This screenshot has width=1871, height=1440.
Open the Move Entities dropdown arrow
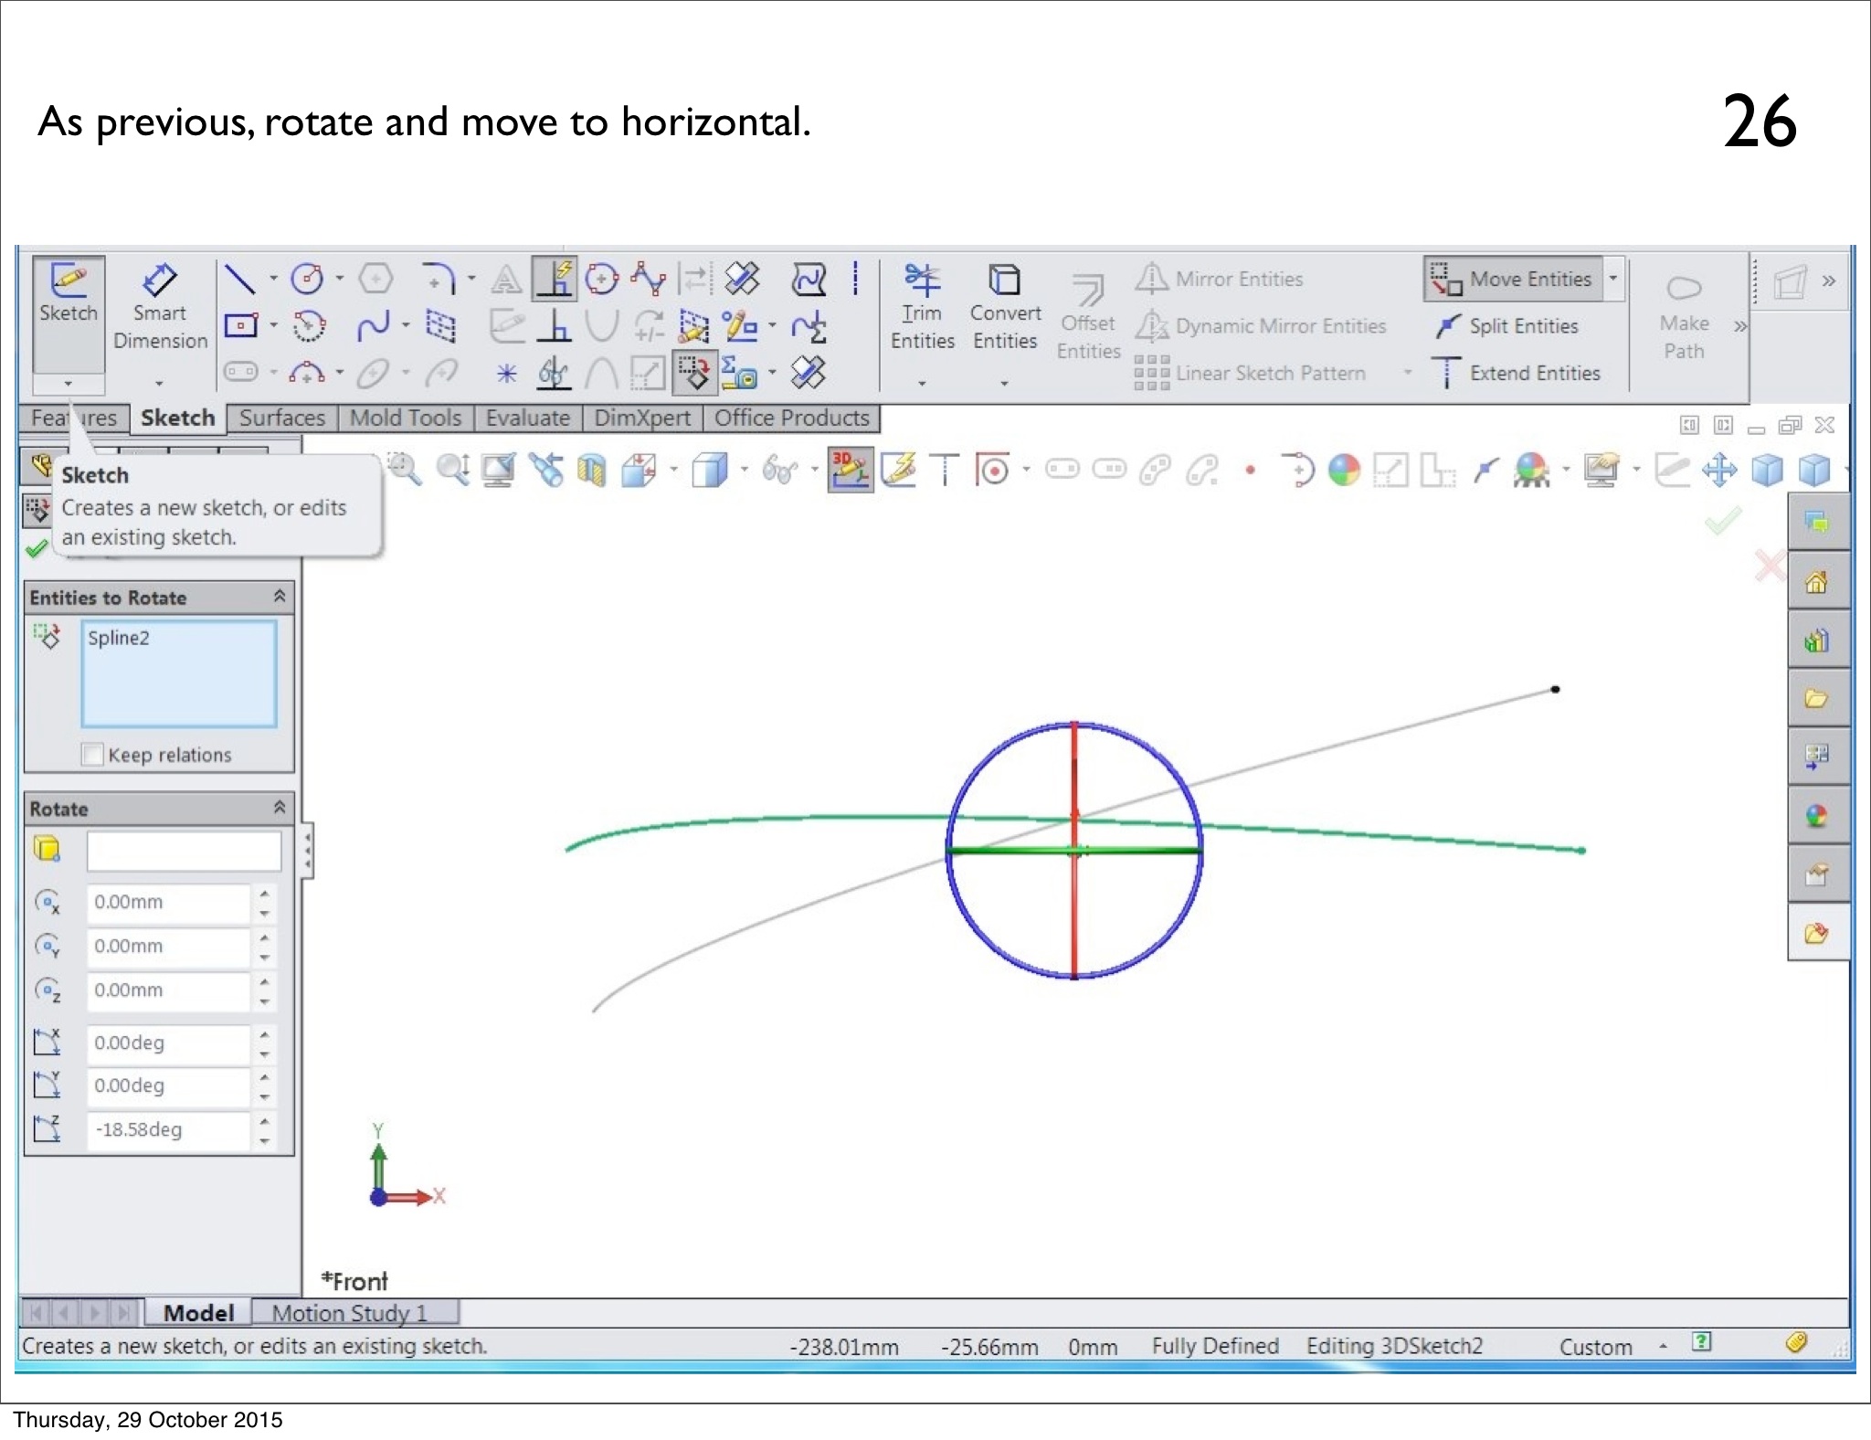1613,279
